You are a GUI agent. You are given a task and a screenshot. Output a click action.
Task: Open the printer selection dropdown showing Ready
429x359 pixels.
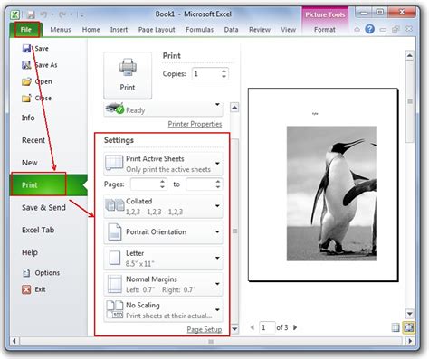[x=163, y=109]
